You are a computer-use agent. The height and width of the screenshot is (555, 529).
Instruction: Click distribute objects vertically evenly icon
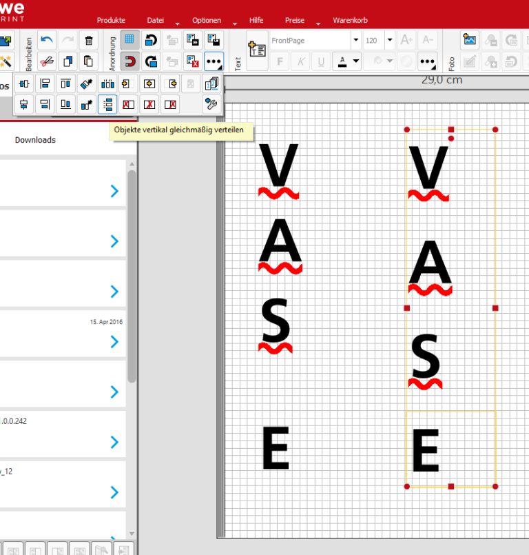click(107, 105)
